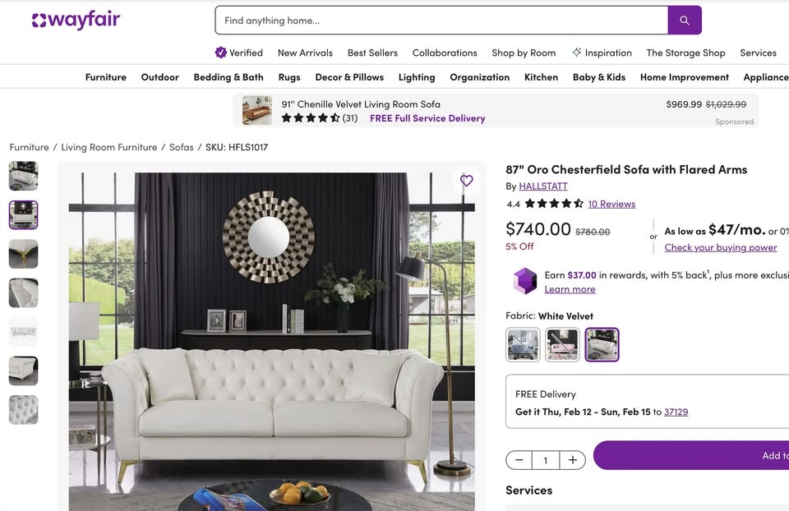Click the purple search magnifier button
Image resolution: width=789 pixels, height=511 pixels.
point(685,20)
